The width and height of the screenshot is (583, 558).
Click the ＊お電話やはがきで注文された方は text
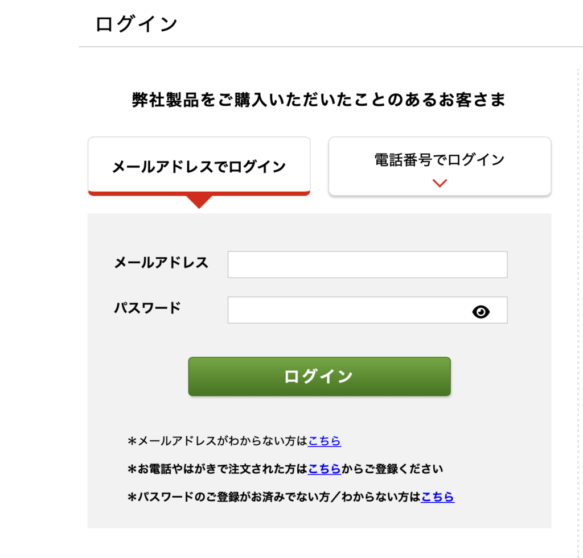click(217, 469)
